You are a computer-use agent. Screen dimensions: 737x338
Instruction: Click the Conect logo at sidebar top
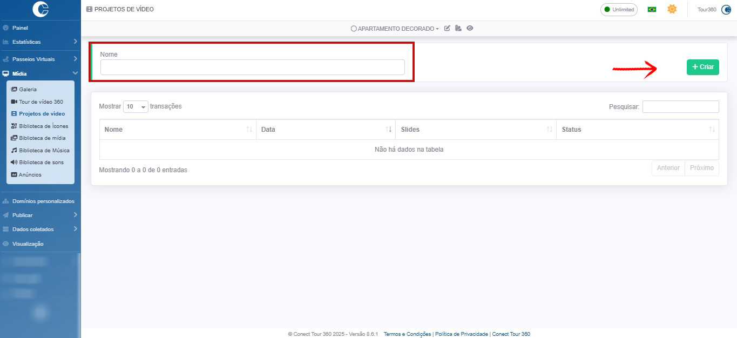pyautogui.click(x=40, y=9)
